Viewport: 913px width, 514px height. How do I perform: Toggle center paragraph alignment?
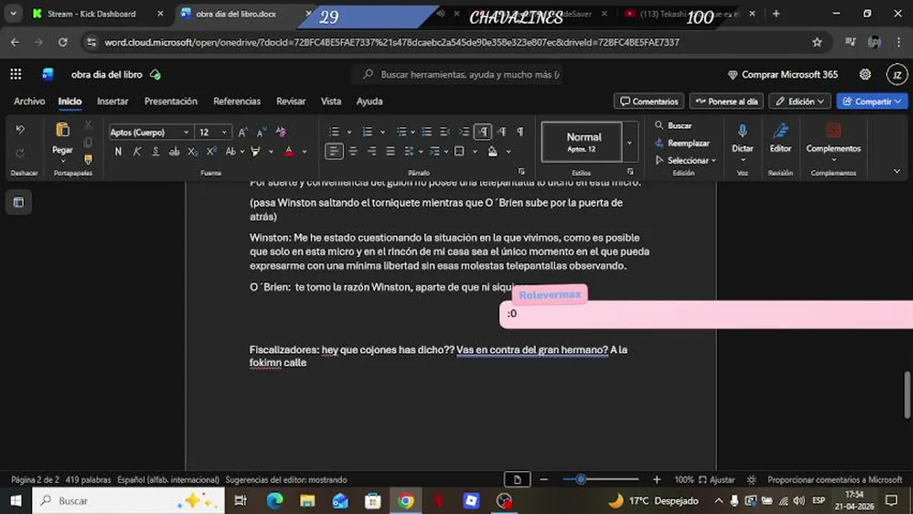pos(353,151)
